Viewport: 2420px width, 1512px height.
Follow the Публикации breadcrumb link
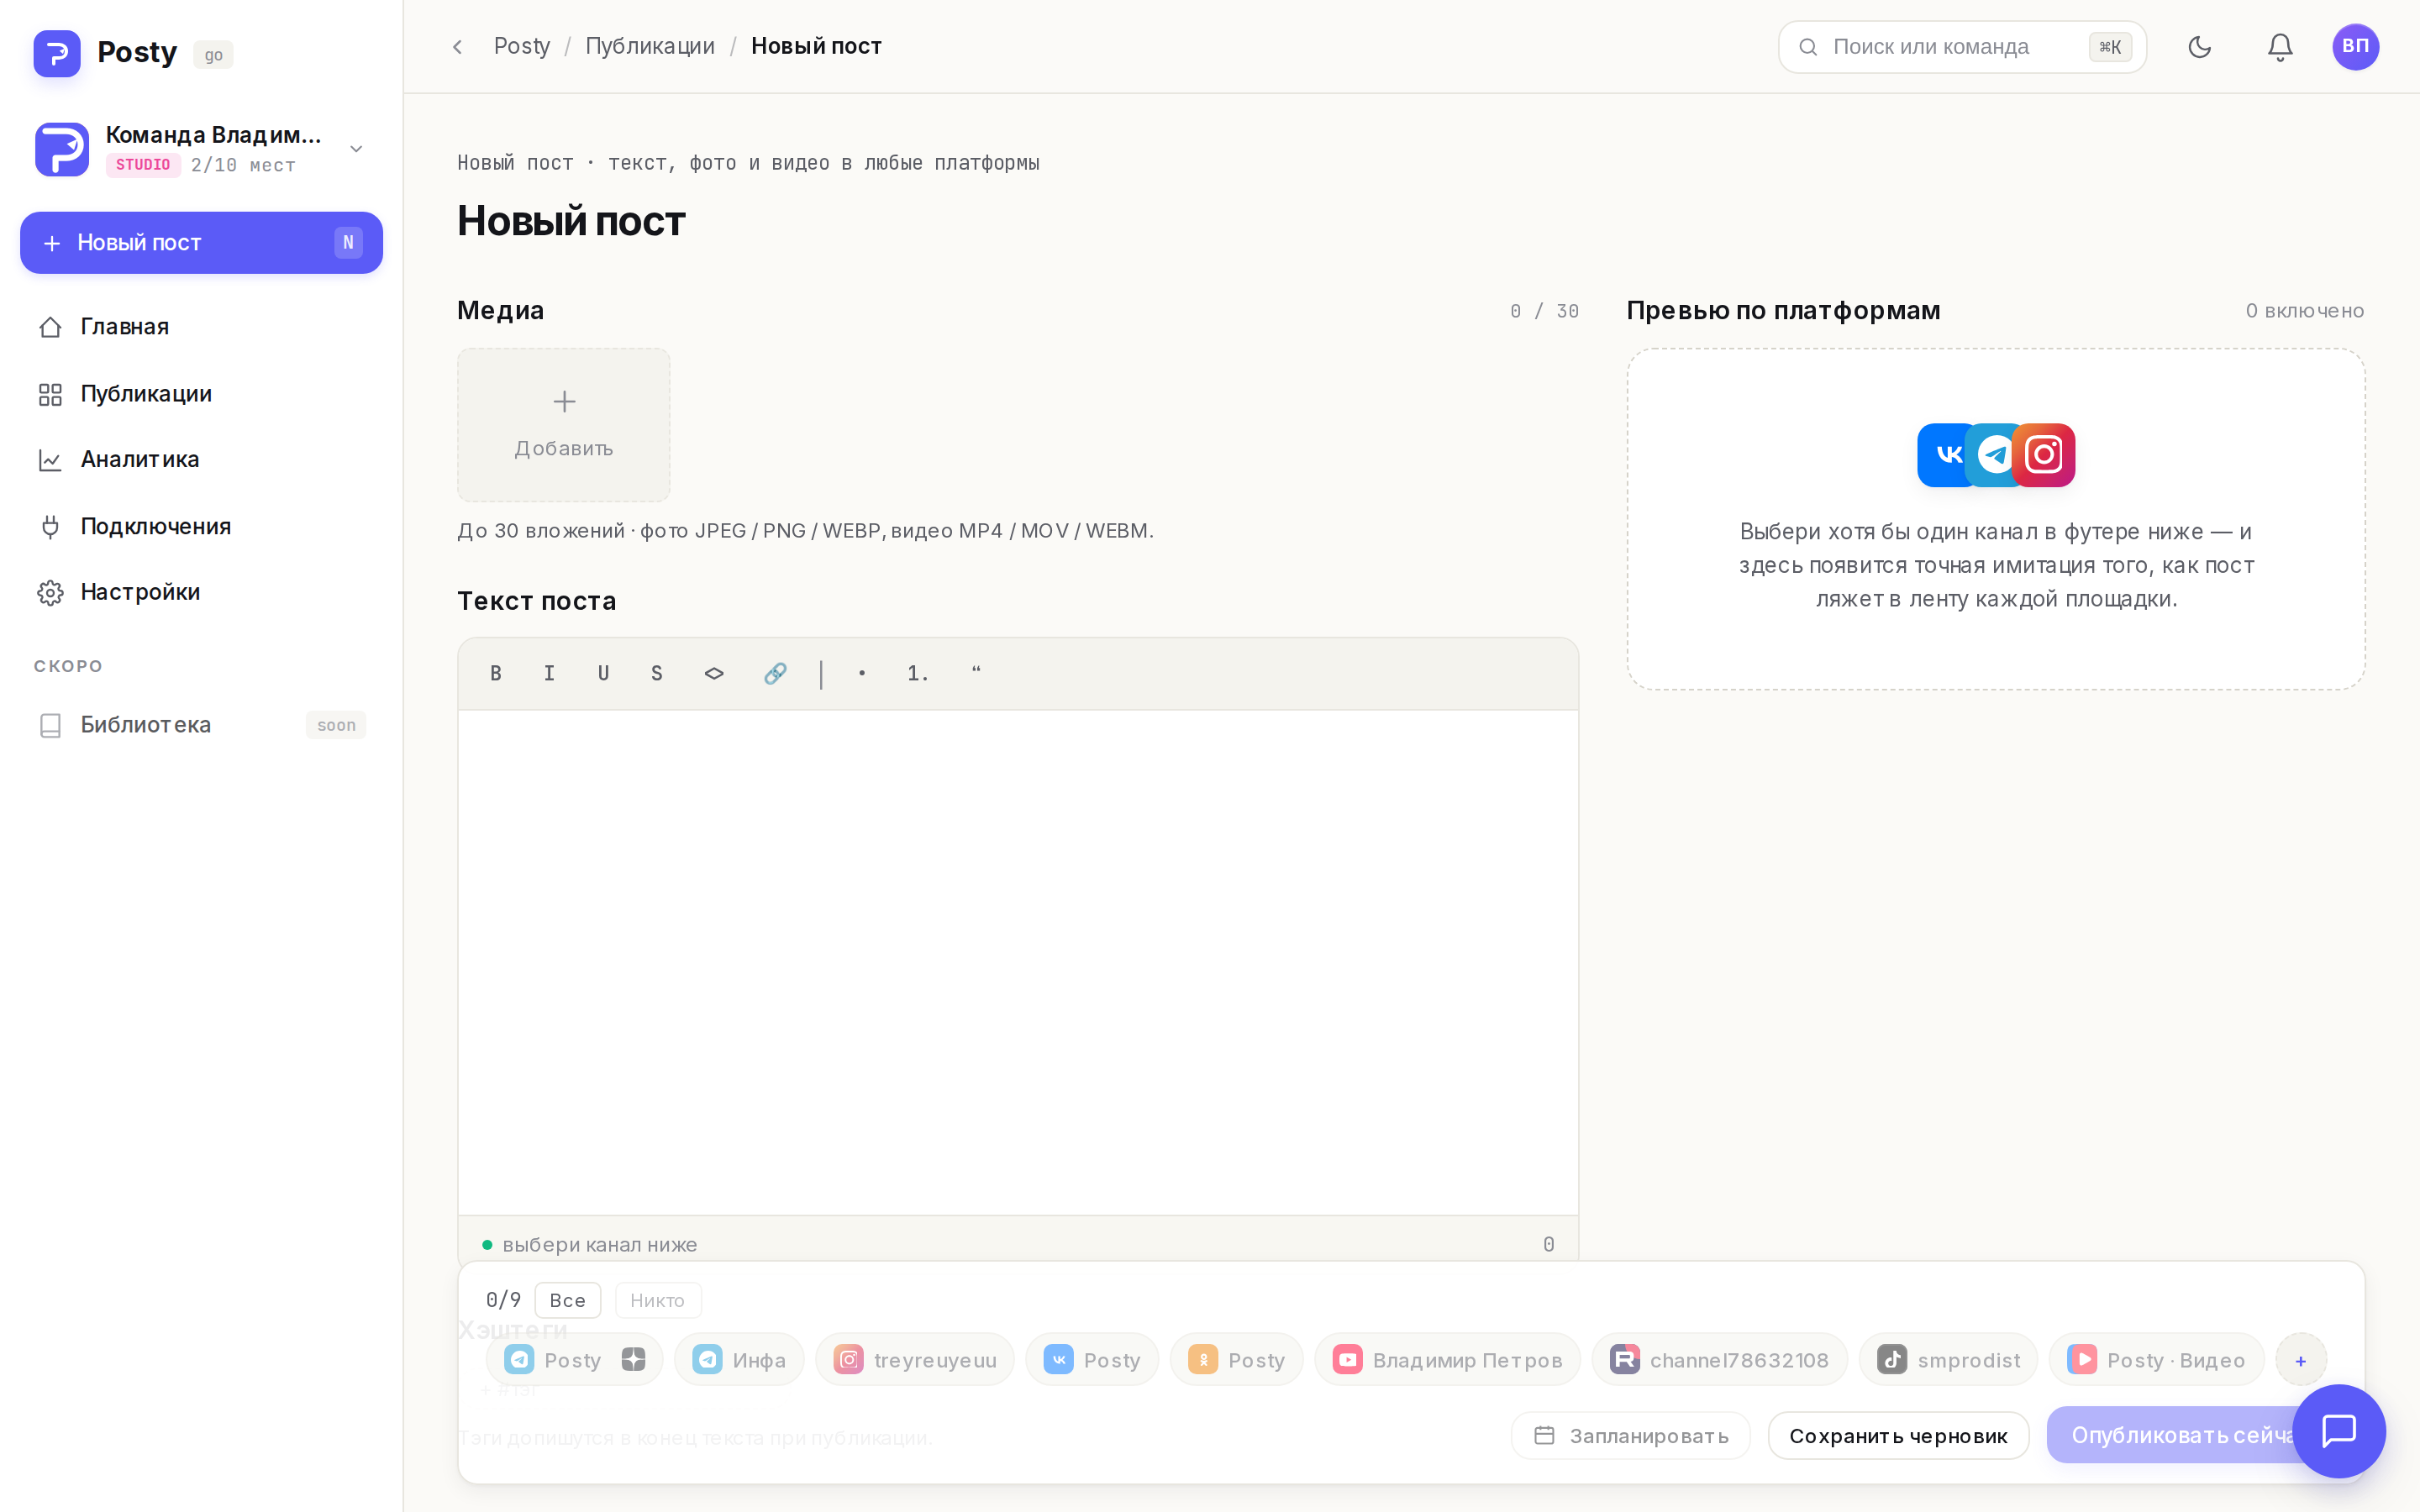tap(650, 46)
